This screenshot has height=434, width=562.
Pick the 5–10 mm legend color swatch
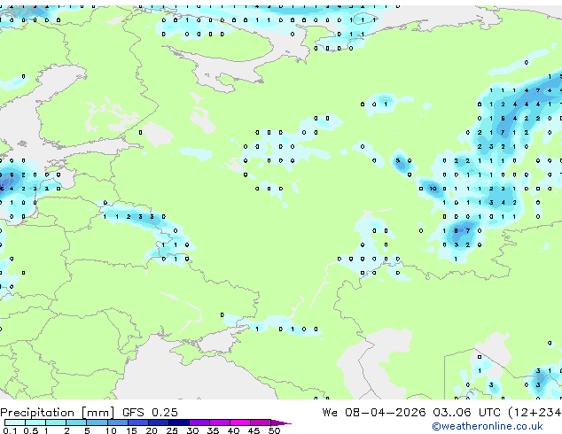(97, 422)
